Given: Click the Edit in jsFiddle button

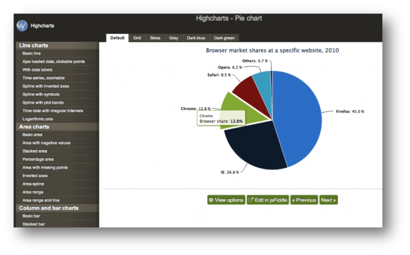Looking at the screenshot, I should tap(268, 200).
